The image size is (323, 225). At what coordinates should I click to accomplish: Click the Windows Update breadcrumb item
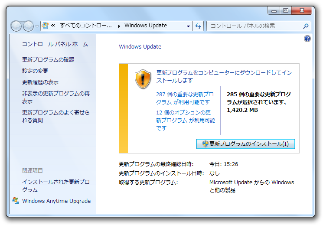point(145,26)
